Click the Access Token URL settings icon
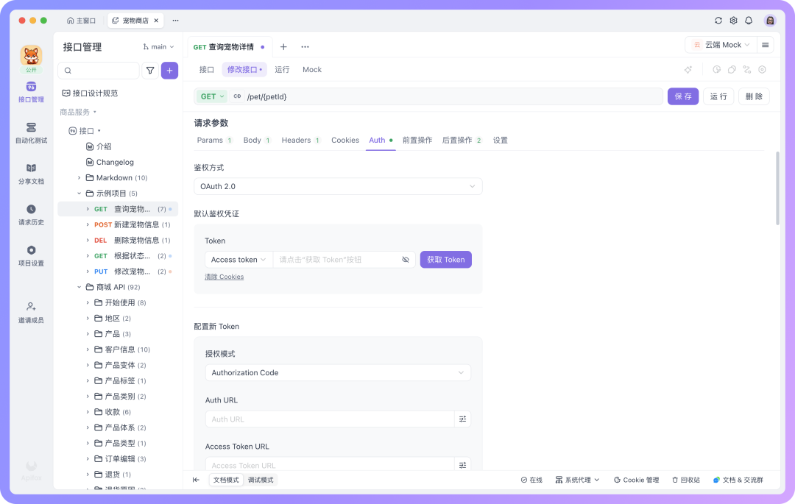The image size is (795, 504). [462, 465]
